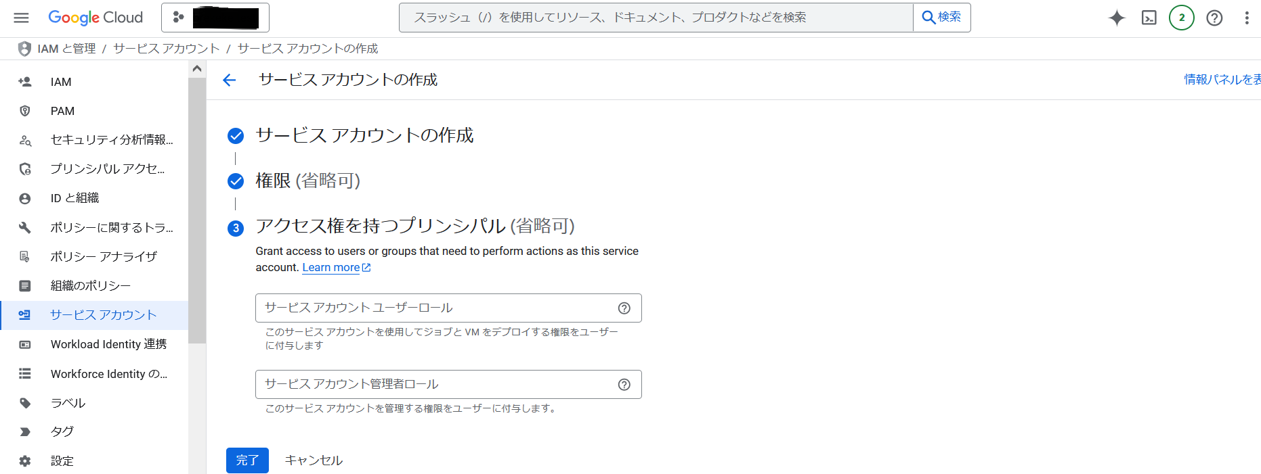The width and height of the screenshot is (1261, 474).
Task: Open the project selector dropdown
Action: 215,18
